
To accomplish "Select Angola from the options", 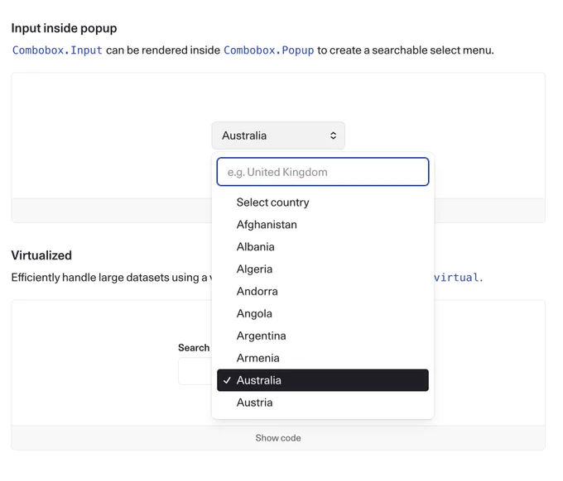I will click(323, 313).
